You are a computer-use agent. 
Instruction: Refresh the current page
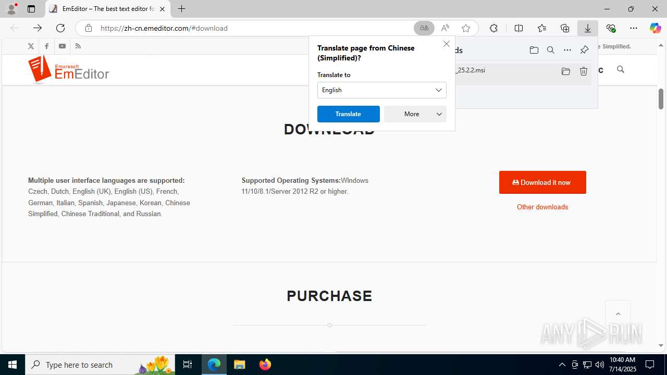click(60, 28)
